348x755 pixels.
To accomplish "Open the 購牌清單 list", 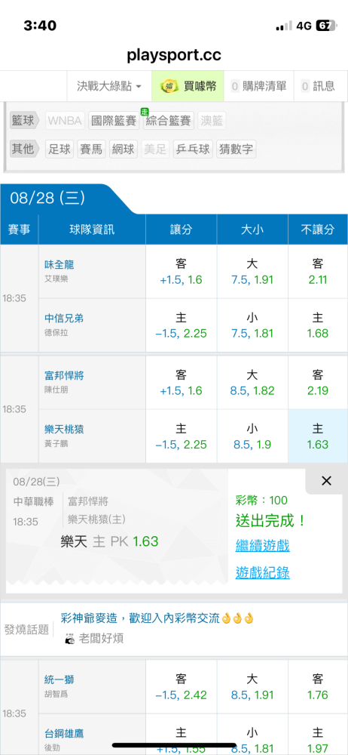I will pyautogui.click(x=258, y=86).
